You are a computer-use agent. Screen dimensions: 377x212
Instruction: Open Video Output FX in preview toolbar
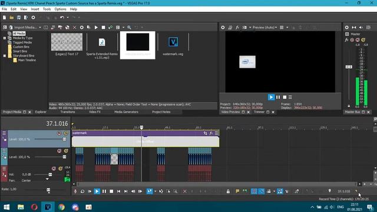coord(237,28)
